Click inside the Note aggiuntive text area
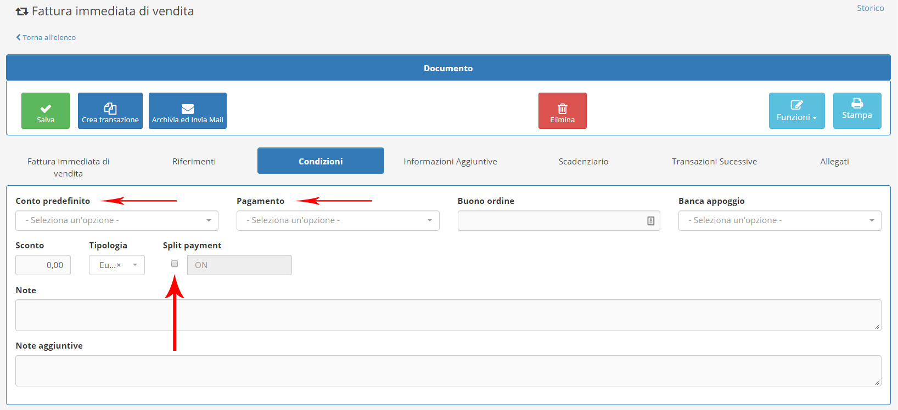This screenshot has height=410, width=898. [448, 371]
